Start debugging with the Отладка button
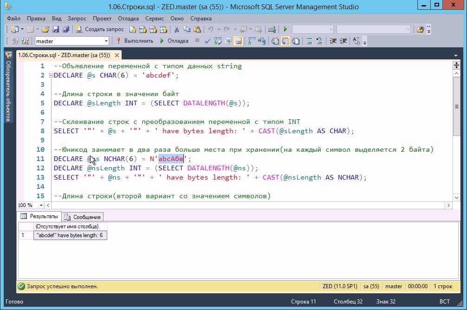The image size is (467, 310). coord(174,41)
